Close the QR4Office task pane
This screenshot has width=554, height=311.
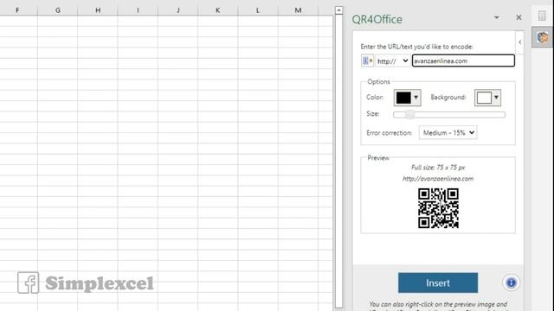tap(519, 17)
